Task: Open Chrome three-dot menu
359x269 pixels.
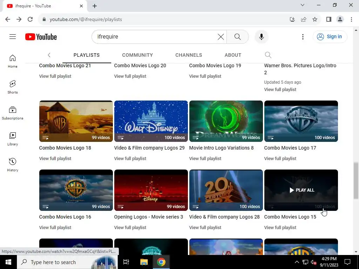Action: point(351,19)
